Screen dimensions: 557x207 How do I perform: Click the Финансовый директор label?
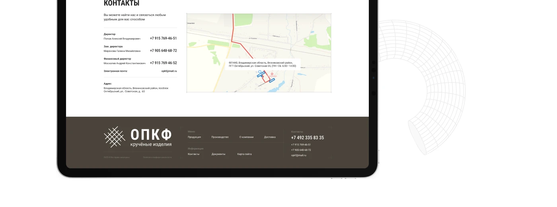pyautogui.click(x=117, y=59)
